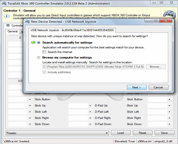Expand the D-Pad Up mapping dropdown
This screenshot has height=144, width=178.
[90, 105]
